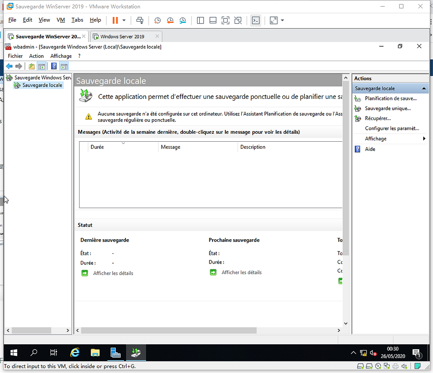This screenshot has height=373, width=433.
Task: Switch to Unity mode
Action: tap(238, 20)
